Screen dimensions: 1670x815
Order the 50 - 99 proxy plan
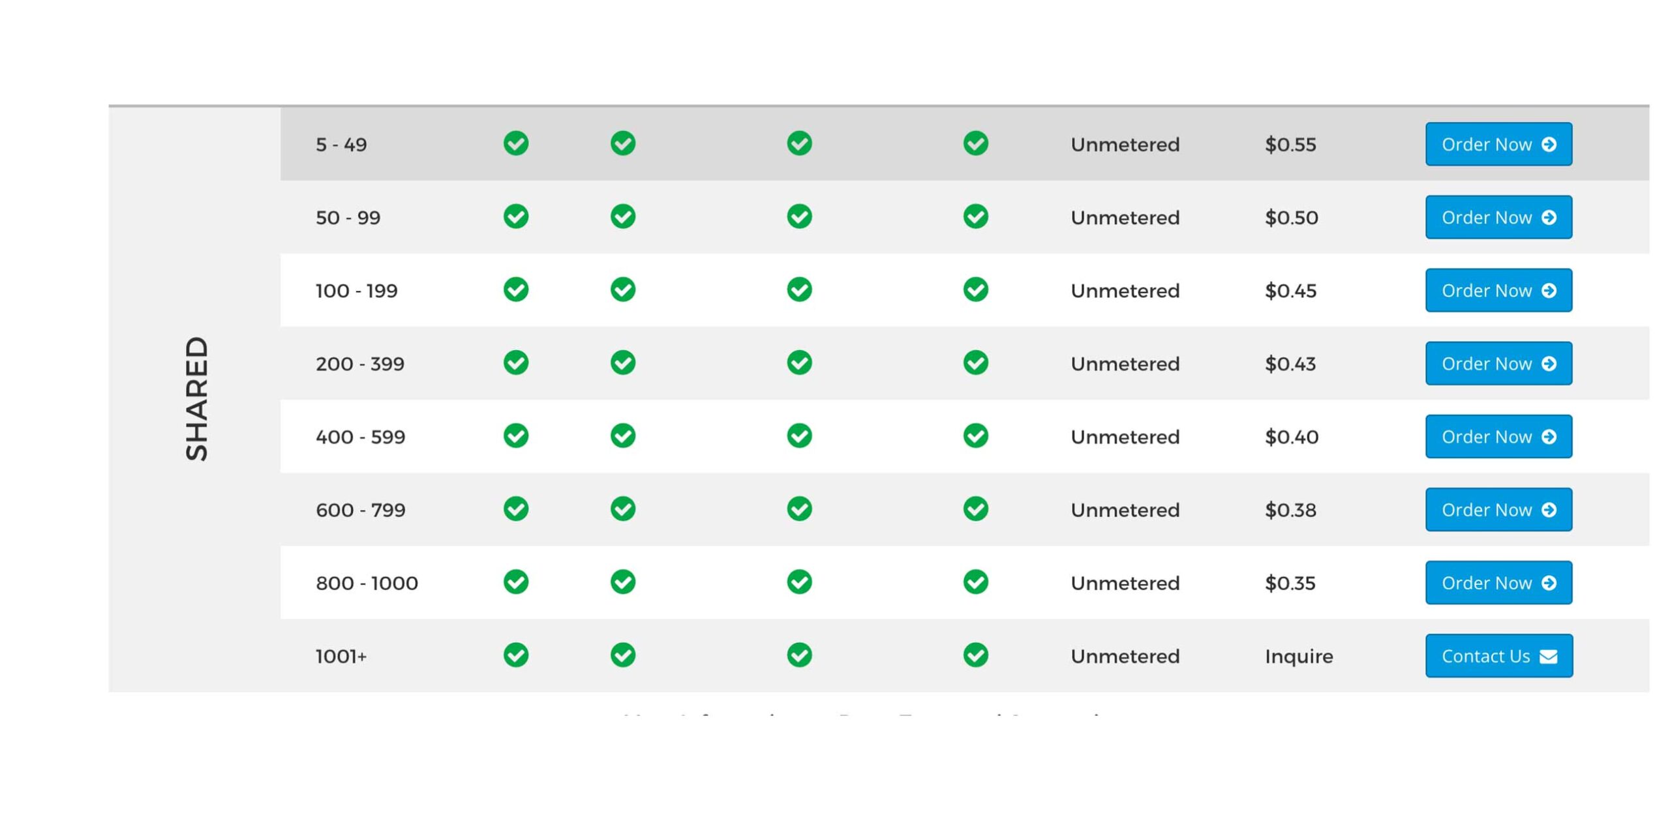point(1498,217)
